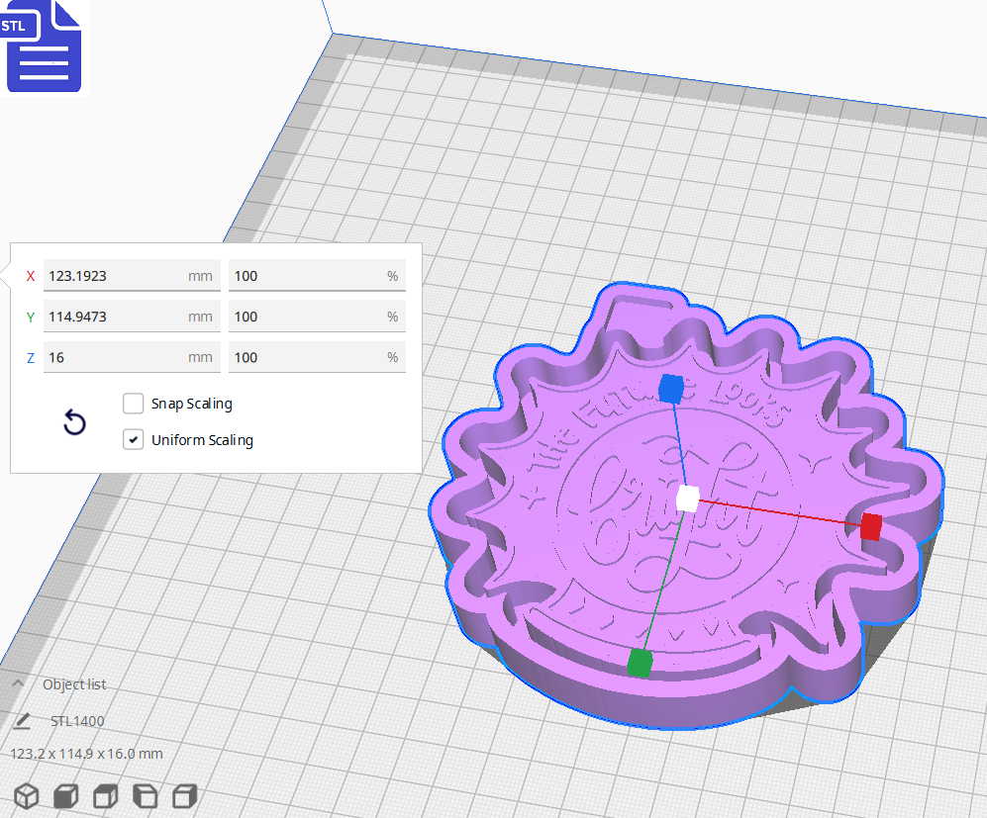Click the rename pencil icon next to STL1400
This screenshot has height=818, width=987.
pyautogui.click(x=22, y=720)
